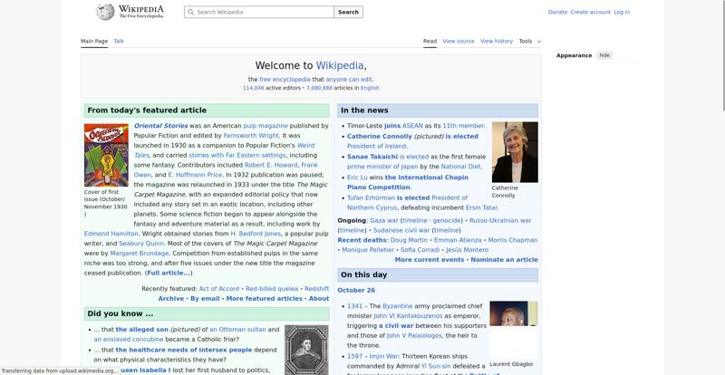This screenshot has height=375, width=725.
Task: Select the View source tab
Action: tap(459, 41)
